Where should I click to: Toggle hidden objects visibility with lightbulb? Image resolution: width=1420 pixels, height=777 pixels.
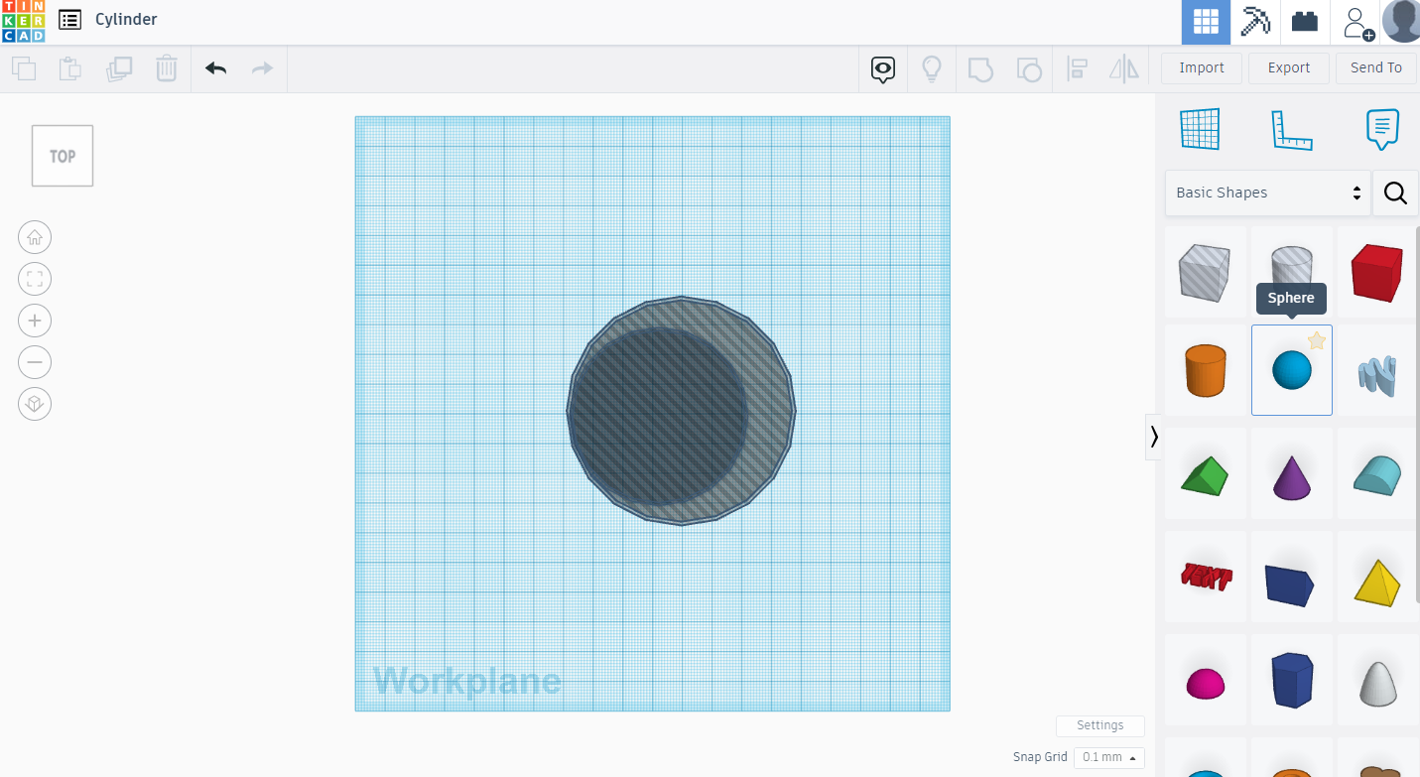[932, 68]
